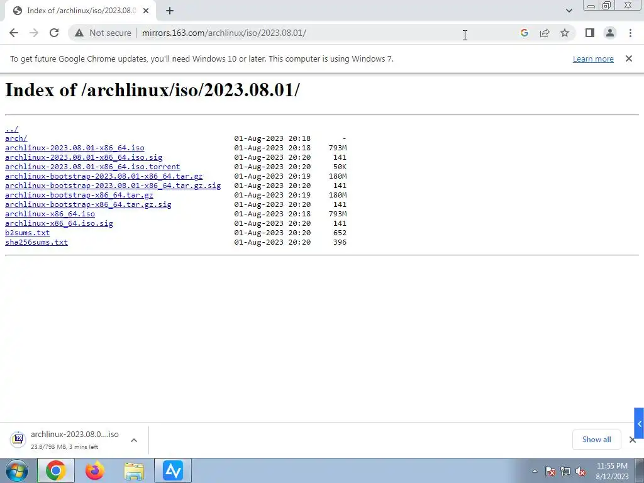
Task: Open a new browser tab
Action: [x=170, y=11]
